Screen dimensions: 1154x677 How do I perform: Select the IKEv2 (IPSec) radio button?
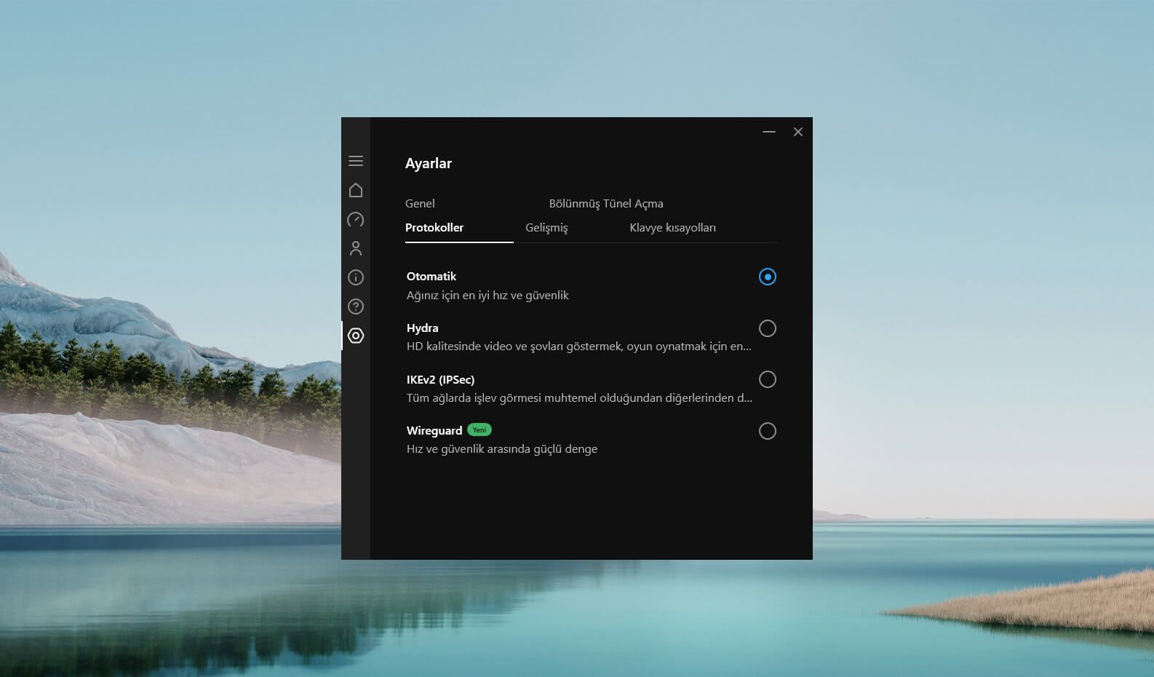click(768, 379)
